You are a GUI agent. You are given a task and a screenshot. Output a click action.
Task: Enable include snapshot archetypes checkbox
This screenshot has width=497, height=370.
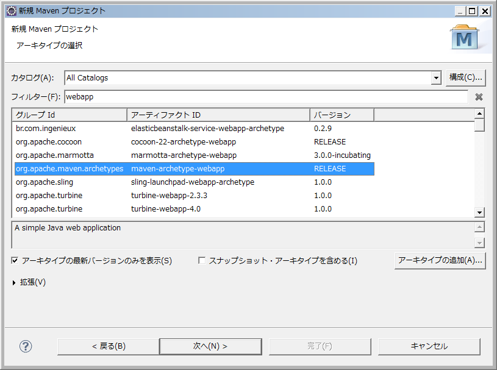coord(202,260)
